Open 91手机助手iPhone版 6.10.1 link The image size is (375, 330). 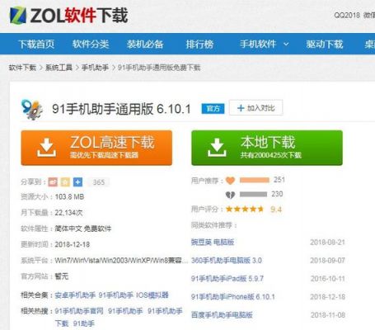233,297
